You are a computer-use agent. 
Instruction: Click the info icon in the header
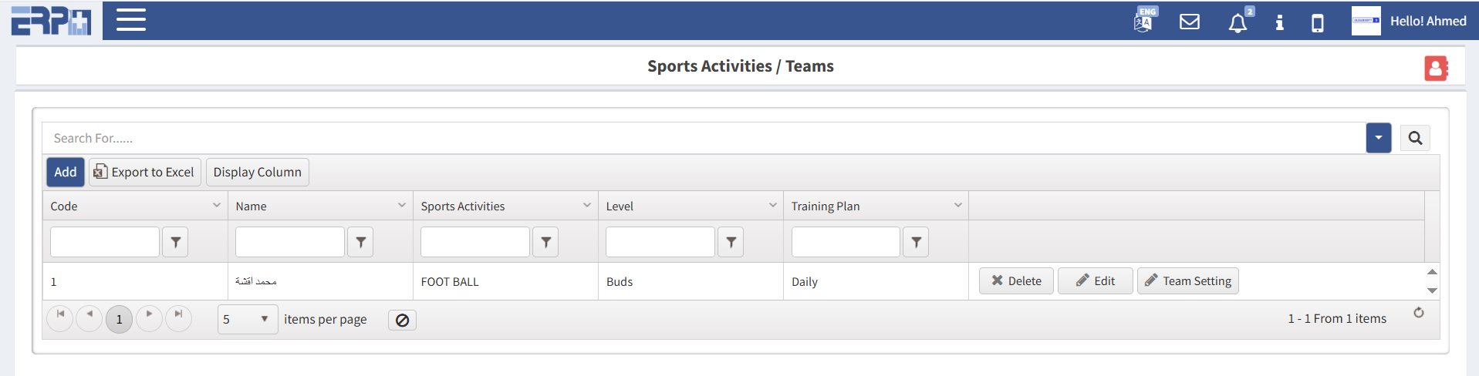pyautogui.click(x=1279, y=22)
